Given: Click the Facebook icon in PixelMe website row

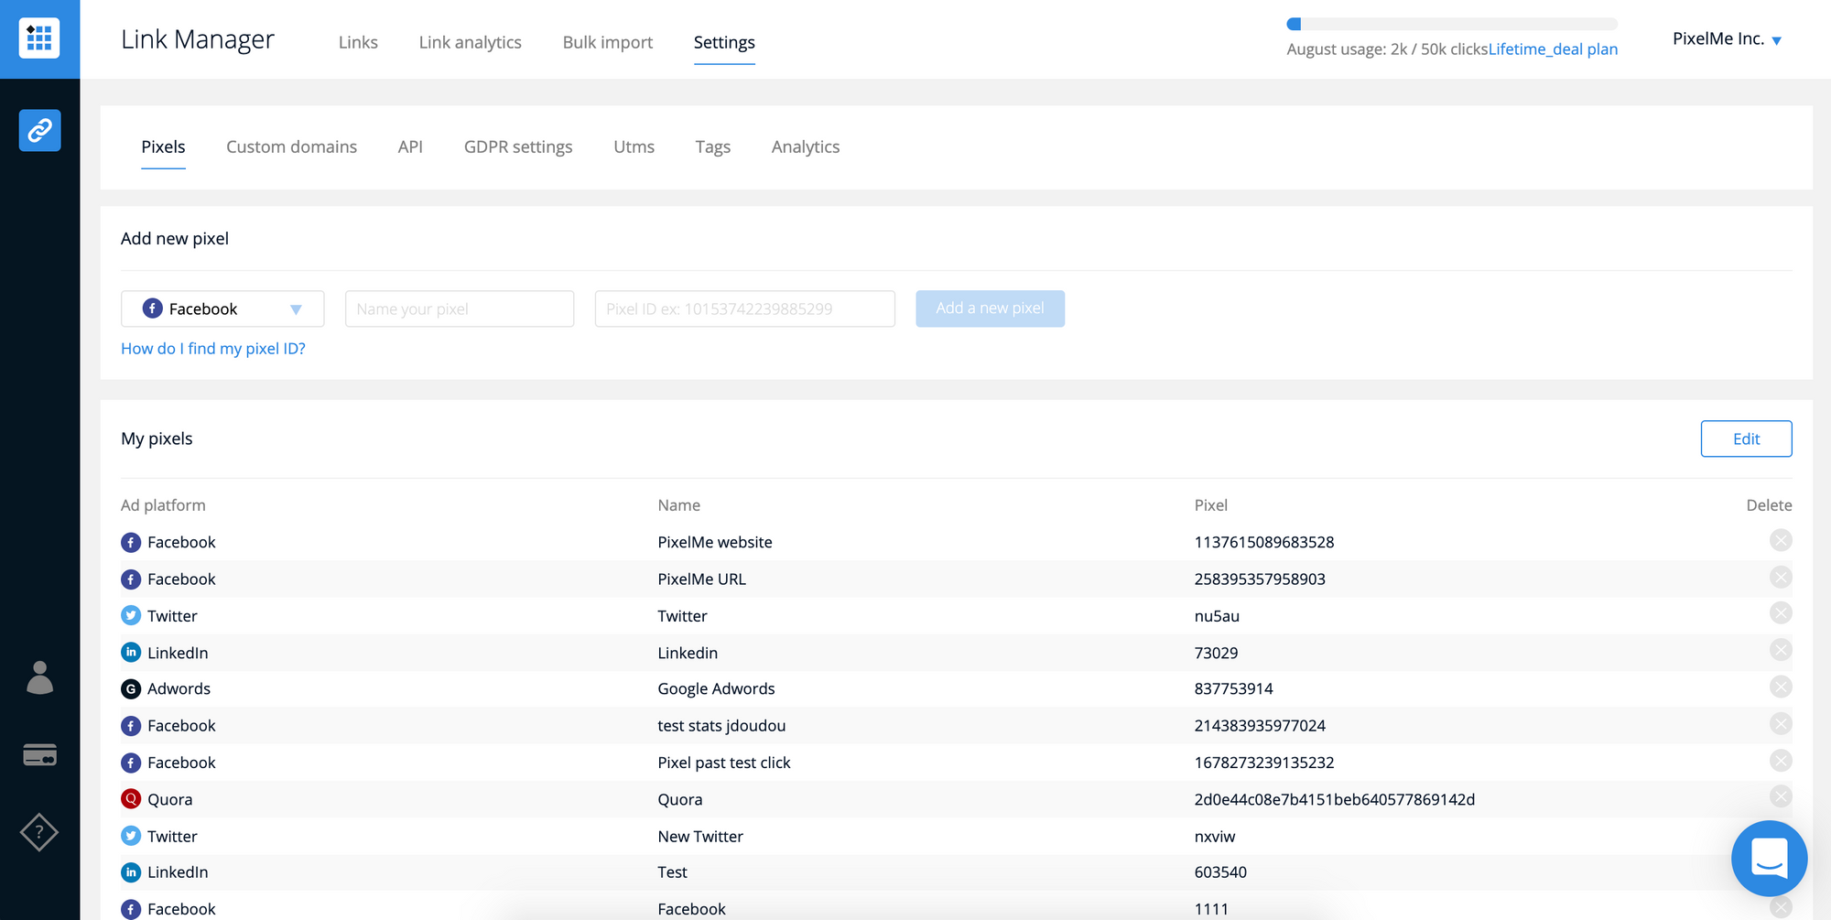Looking at the screenshot, I should (131, 542).
